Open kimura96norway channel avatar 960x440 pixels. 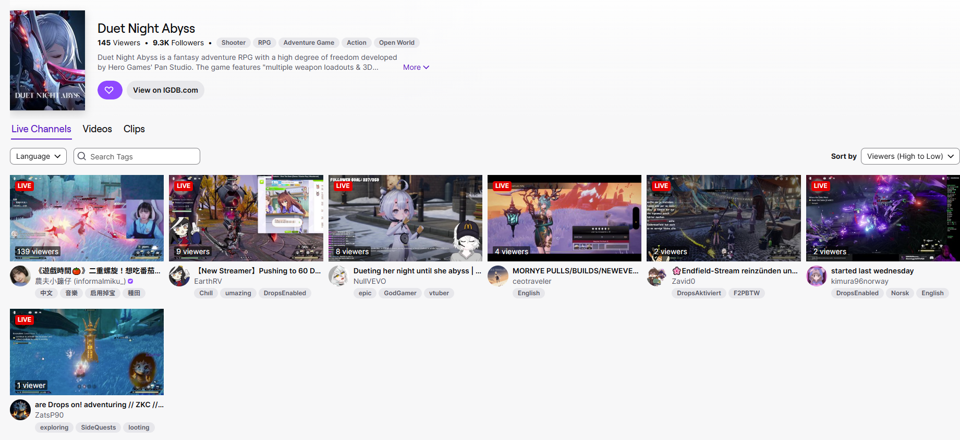[817, 276]
